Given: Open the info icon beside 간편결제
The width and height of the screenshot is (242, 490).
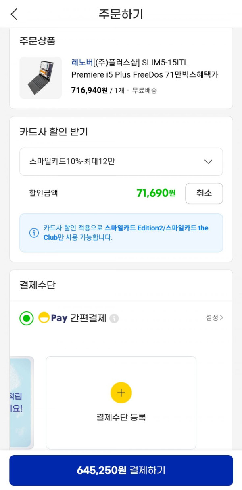Looking at the screenshot, I should (114, 319).
